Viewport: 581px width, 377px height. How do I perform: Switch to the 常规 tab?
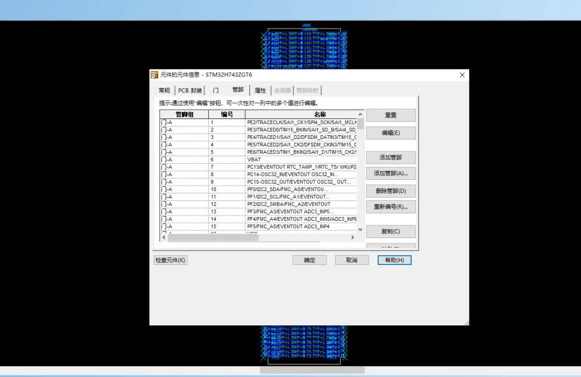pos(164,90)
